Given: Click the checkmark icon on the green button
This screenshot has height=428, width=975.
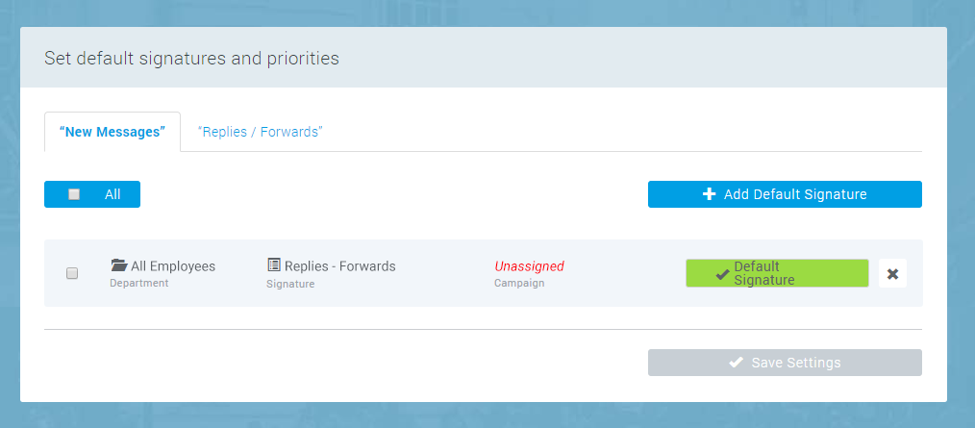Looking at the screenshot, I should (x=722, y=274).
